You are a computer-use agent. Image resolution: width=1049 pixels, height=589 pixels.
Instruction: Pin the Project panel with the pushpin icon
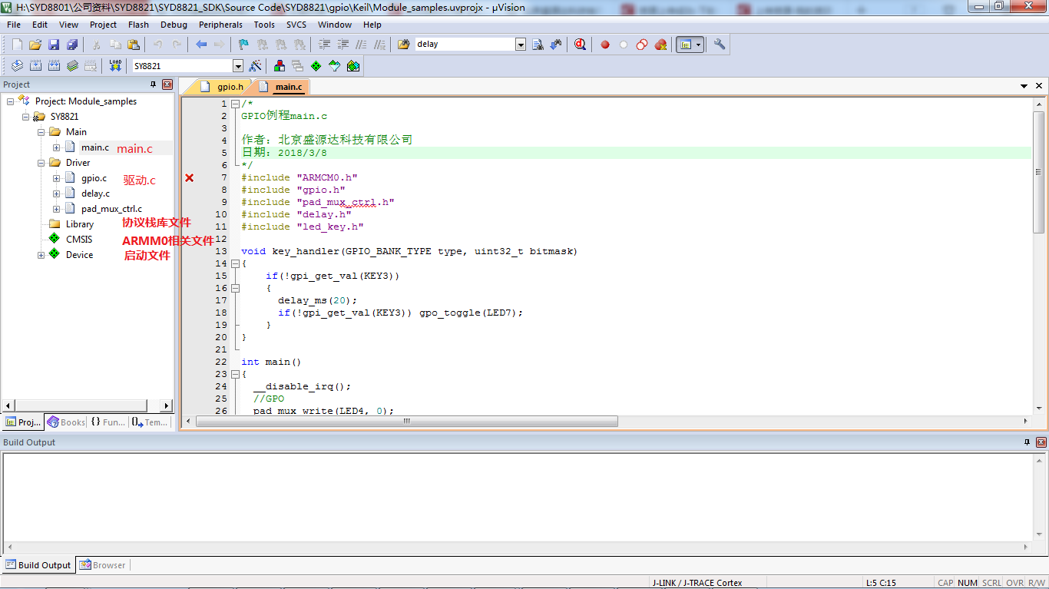tap(153, 84)
